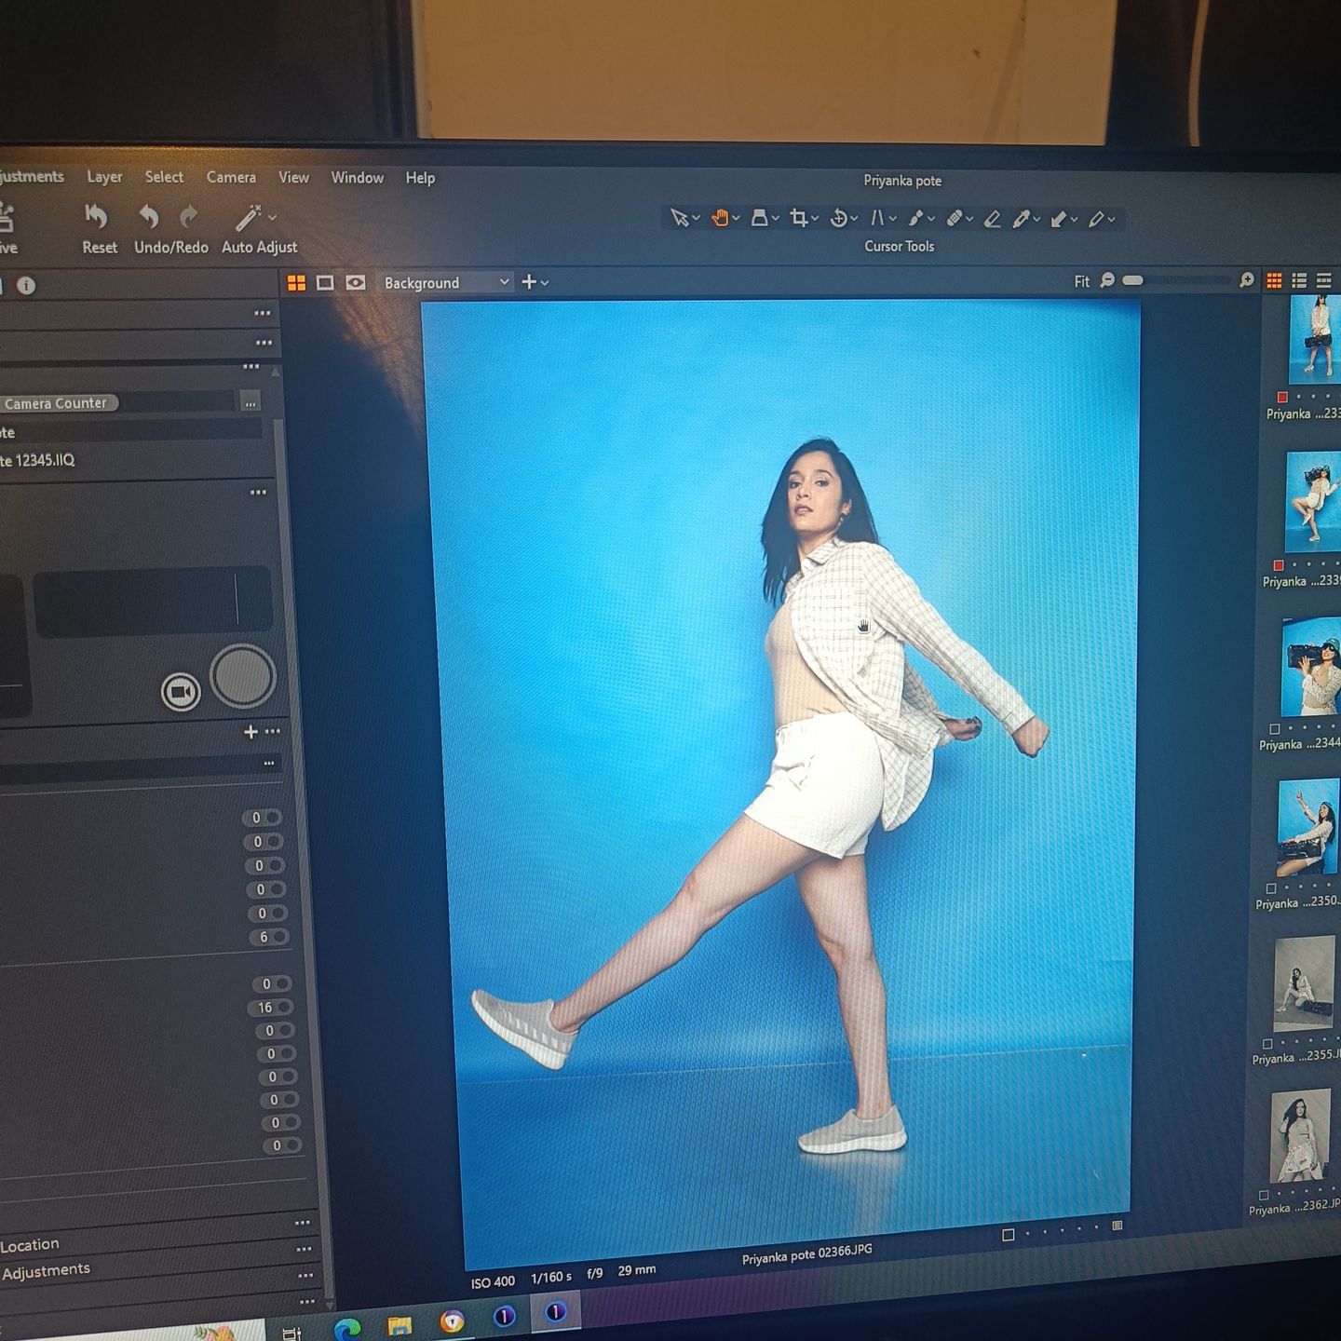Viewport: 1341px width, 1341px height.
Task: Switch to the second Capture One taskbar window
Action: tap(555, 1312)
